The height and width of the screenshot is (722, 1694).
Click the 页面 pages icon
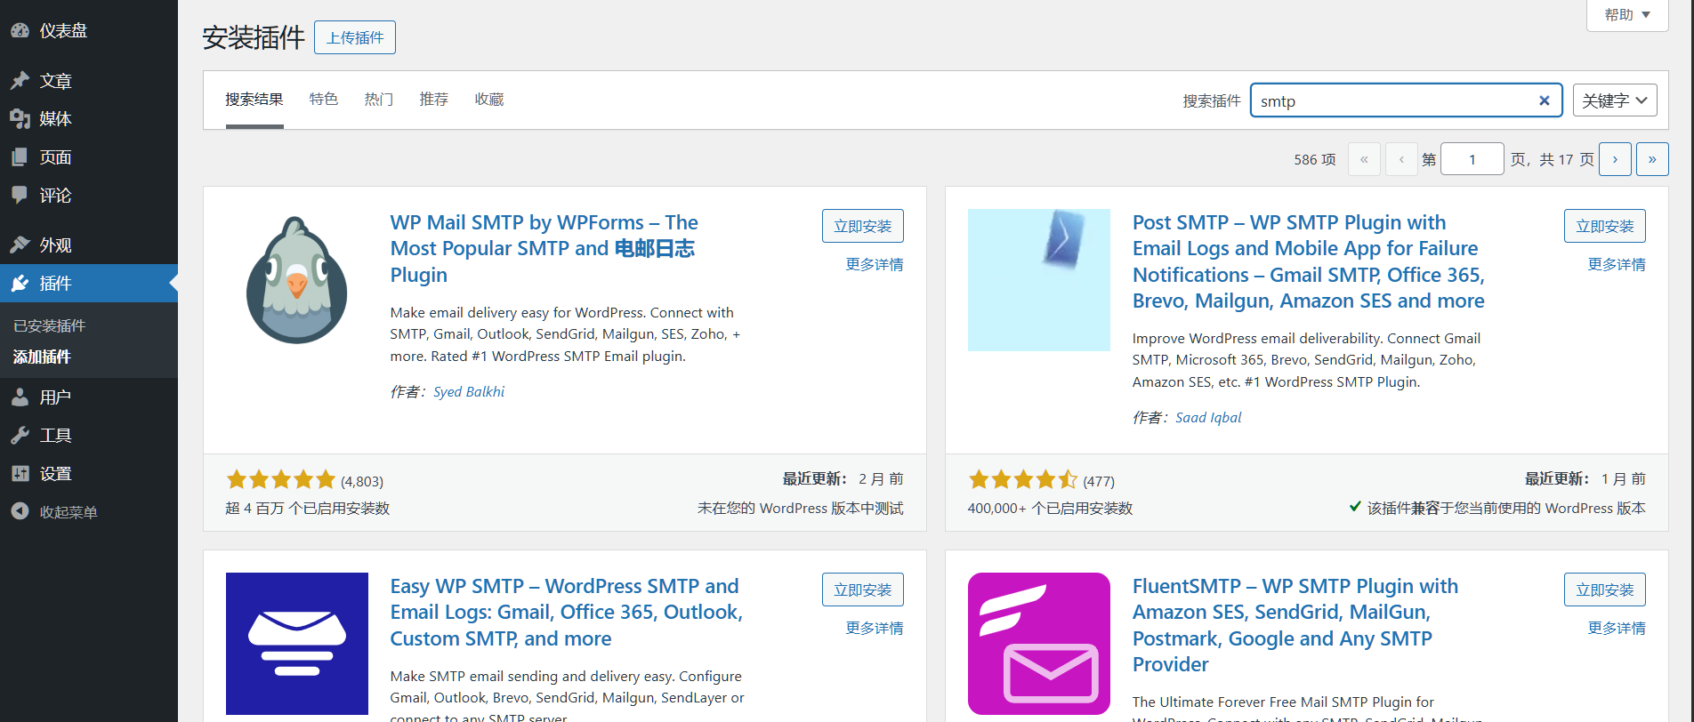coord(20,157)
